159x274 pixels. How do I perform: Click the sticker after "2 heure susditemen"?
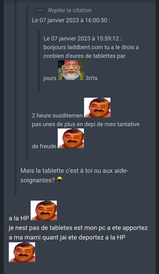pyautogui.click(x=97, y=108)
